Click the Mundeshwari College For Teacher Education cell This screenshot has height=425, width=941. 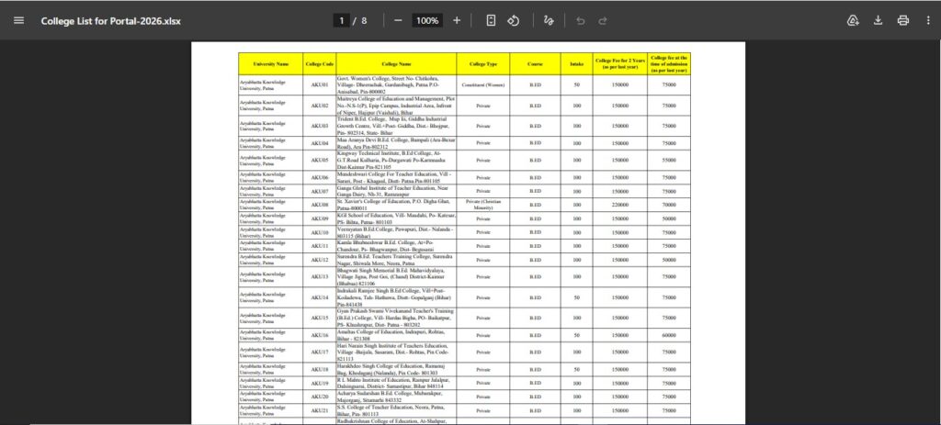click(396, 177)
